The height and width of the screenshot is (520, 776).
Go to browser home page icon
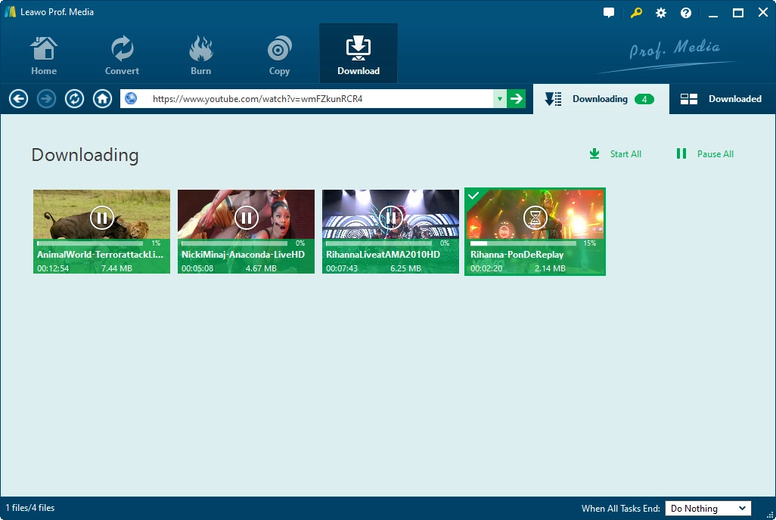(x=102, y=99)
